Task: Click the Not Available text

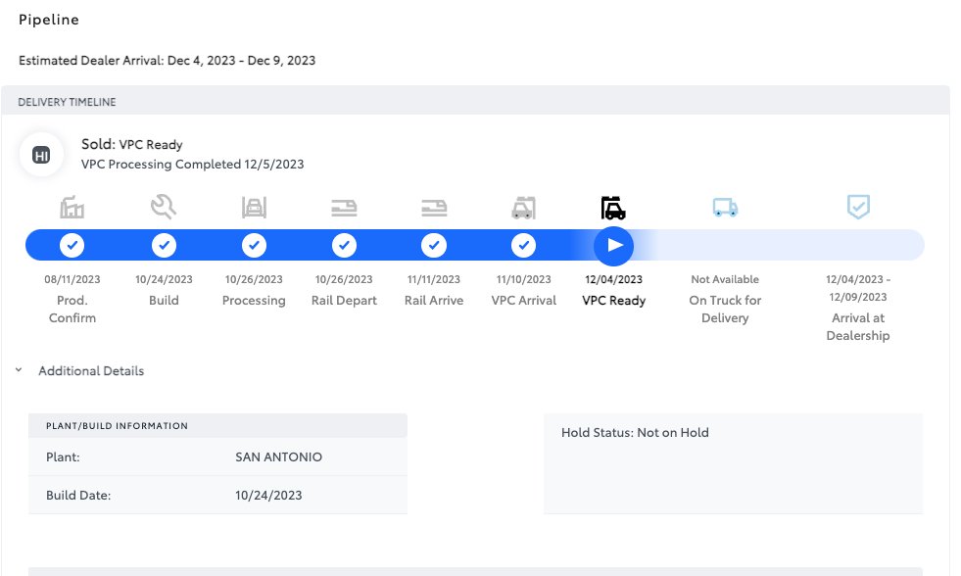Action: click(x=725, y=279)
